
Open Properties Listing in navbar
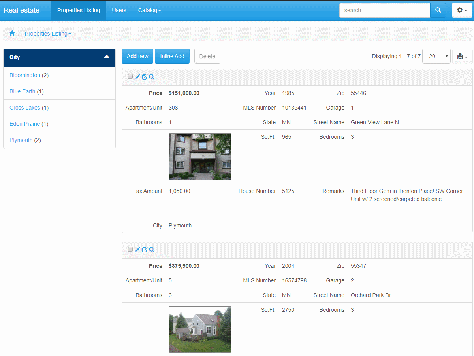[79, 10]
